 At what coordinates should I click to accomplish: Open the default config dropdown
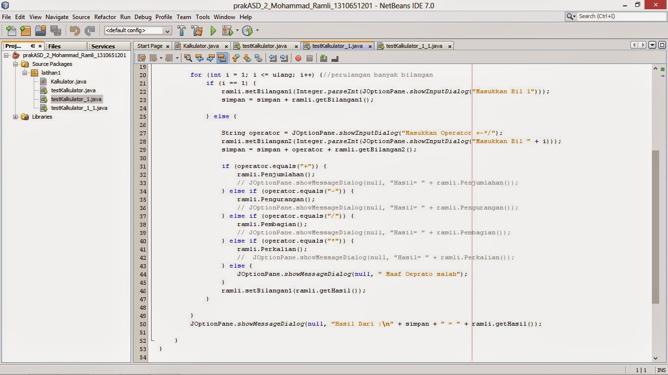168,30
